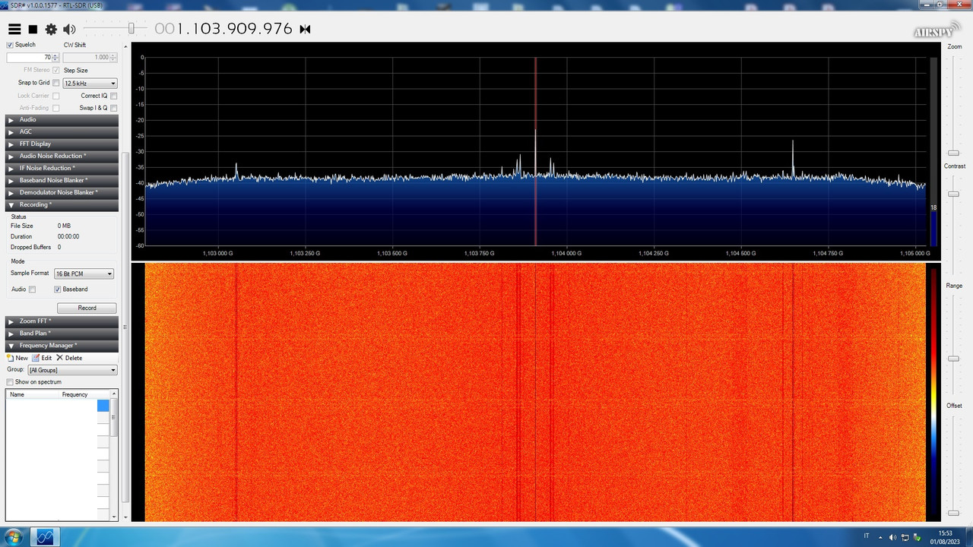973x547 pixels.
Task: Disable the Squelch checkbox
Action: pos(10,45)
